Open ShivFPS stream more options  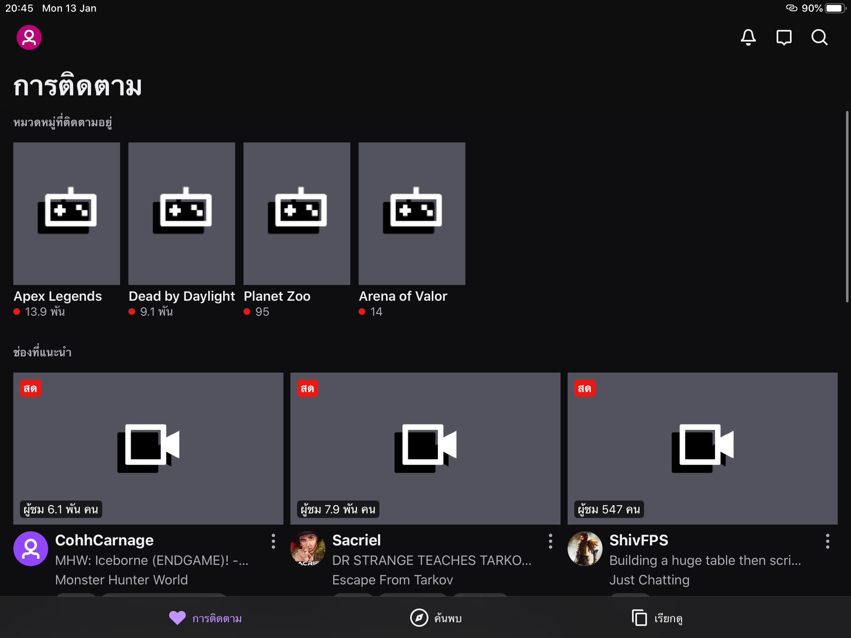coord(827,541)
